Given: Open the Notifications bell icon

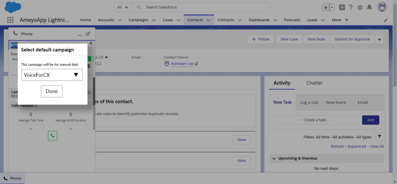Looking at the screenshot, I should pos(369,7).
